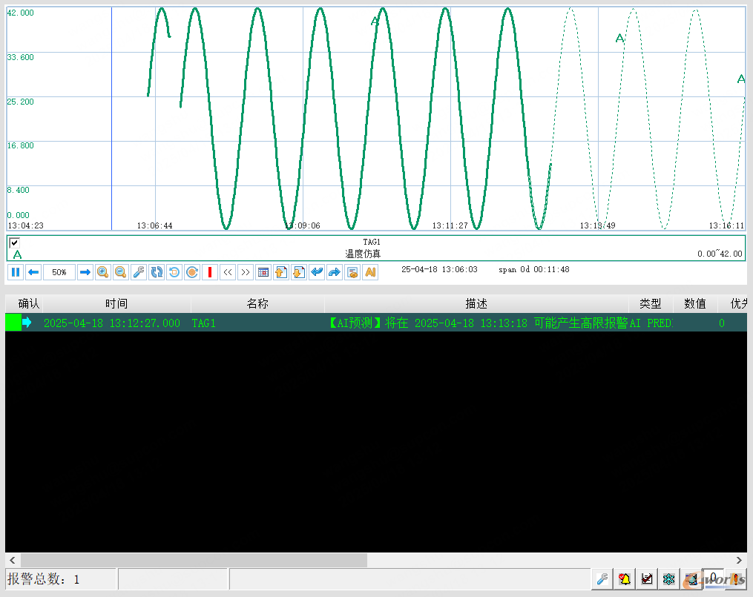Click the 时间 column header

pos(116,303)
